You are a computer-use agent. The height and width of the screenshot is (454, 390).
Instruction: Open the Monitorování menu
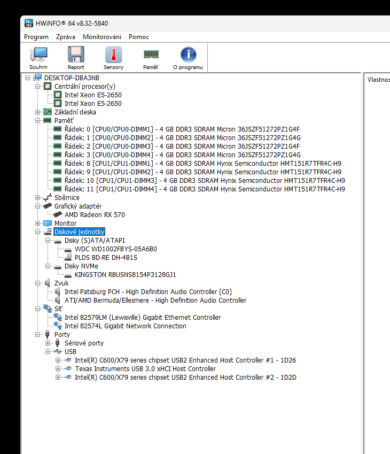point(102,37)
